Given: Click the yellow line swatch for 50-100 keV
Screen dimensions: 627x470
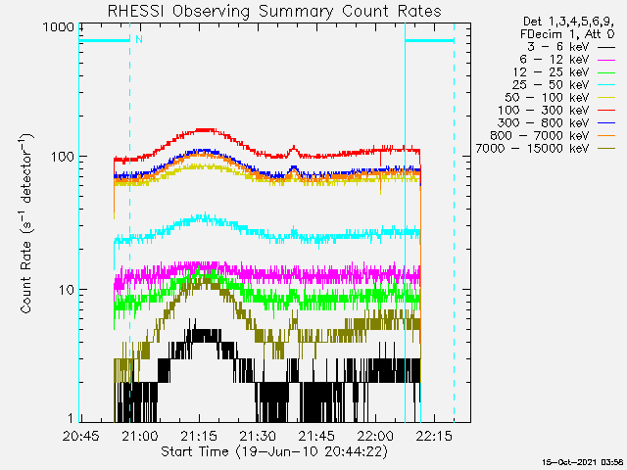Looking at the screenshot, I should point(606,98).
